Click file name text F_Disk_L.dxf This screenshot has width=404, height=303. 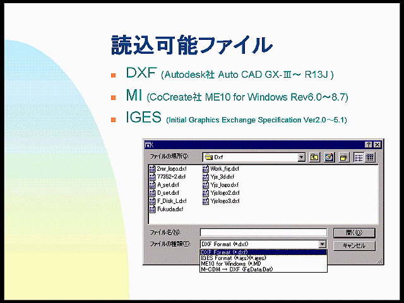tap(172, 201)
